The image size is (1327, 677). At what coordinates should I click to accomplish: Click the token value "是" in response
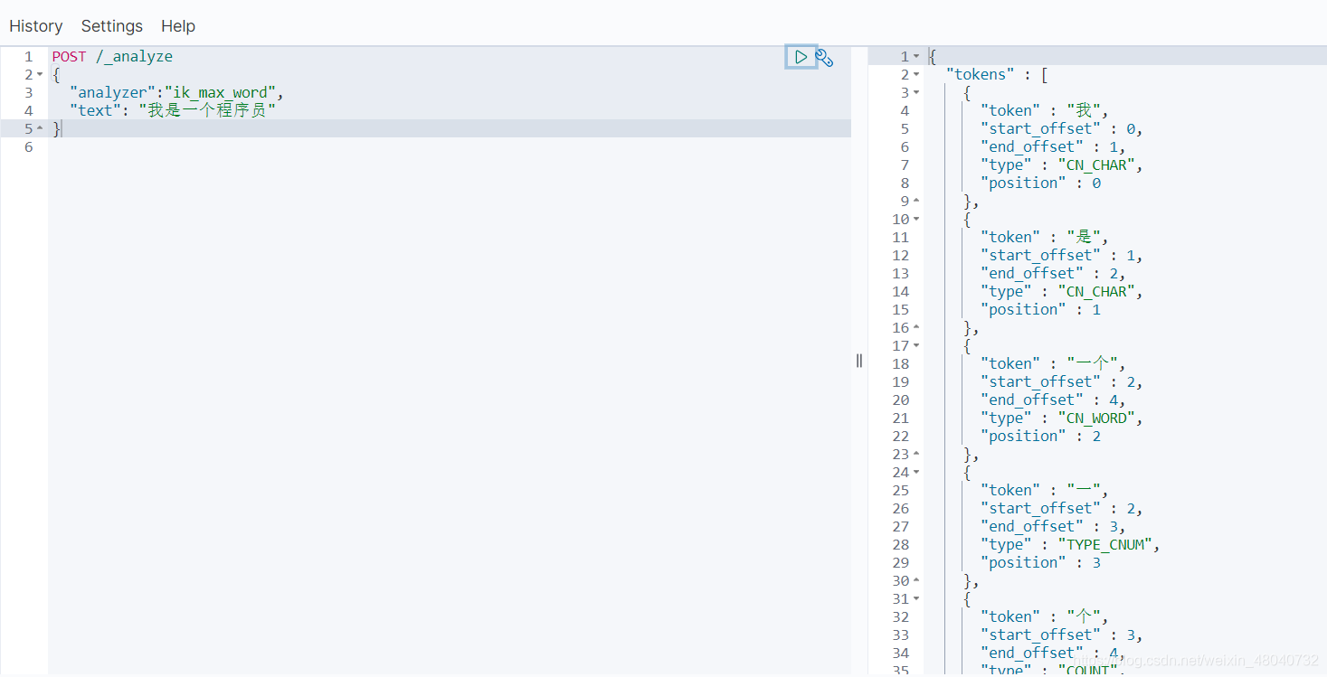(1083, 237)
